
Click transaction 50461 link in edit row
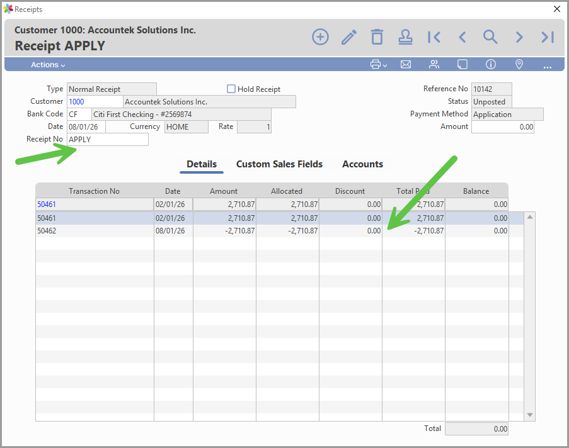point(47,204)
